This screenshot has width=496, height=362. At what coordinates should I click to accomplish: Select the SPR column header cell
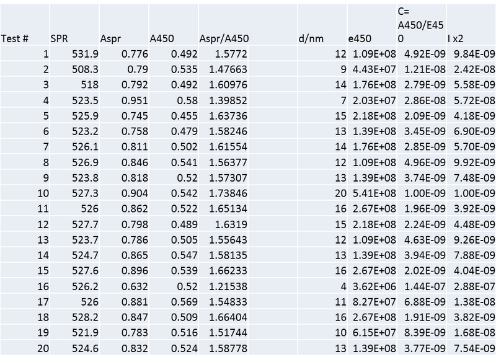[59, 39]
